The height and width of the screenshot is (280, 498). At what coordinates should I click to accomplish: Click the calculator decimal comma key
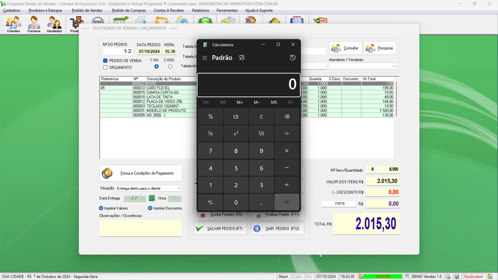coord(261,202)
